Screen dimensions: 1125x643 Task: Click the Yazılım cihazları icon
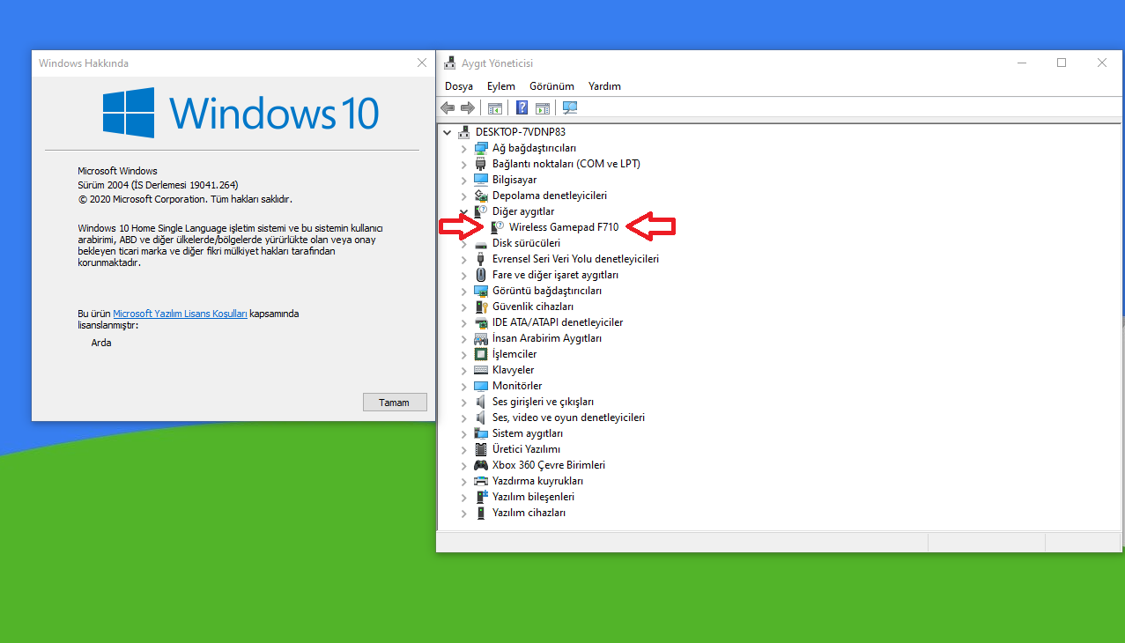481,513
